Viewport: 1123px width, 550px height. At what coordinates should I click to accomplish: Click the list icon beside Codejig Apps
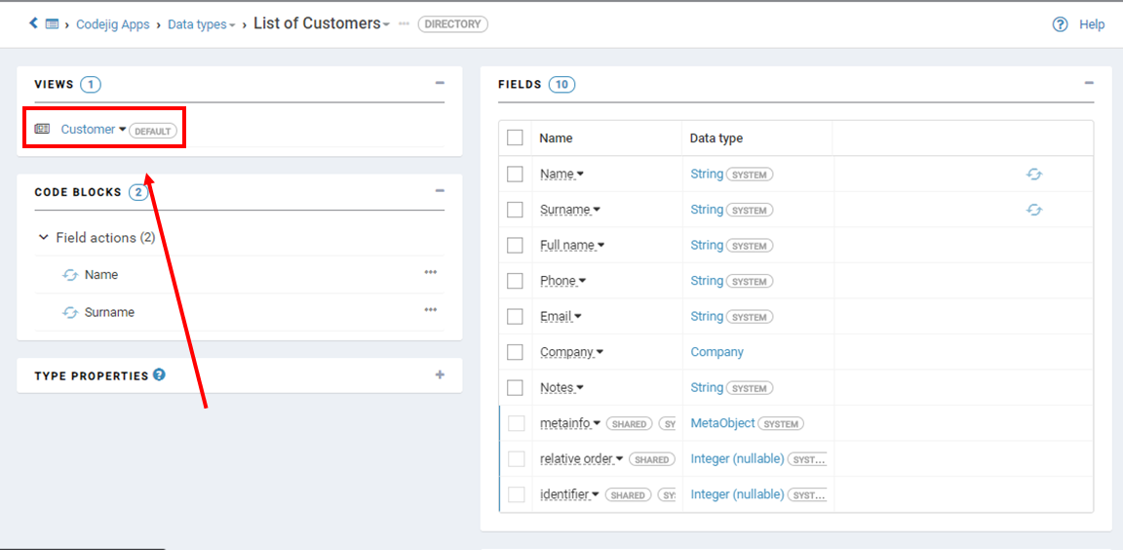(x=53, y=24)
